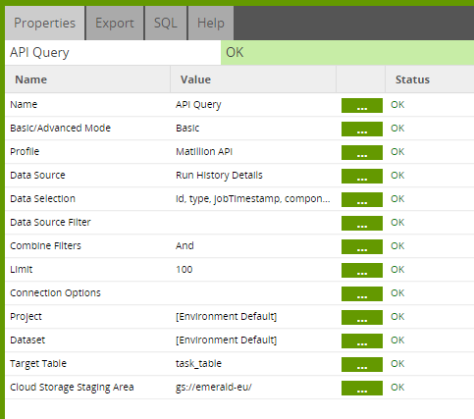The width and height of the screenshot is (474, 419).
Task: Click the Dataset ellipsis button
Action: 362,340
